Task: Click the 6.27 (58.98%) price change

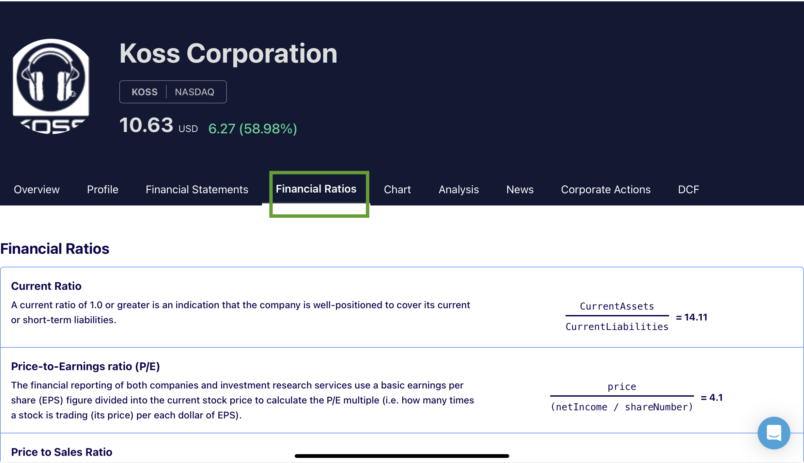Action: (252, 129)
